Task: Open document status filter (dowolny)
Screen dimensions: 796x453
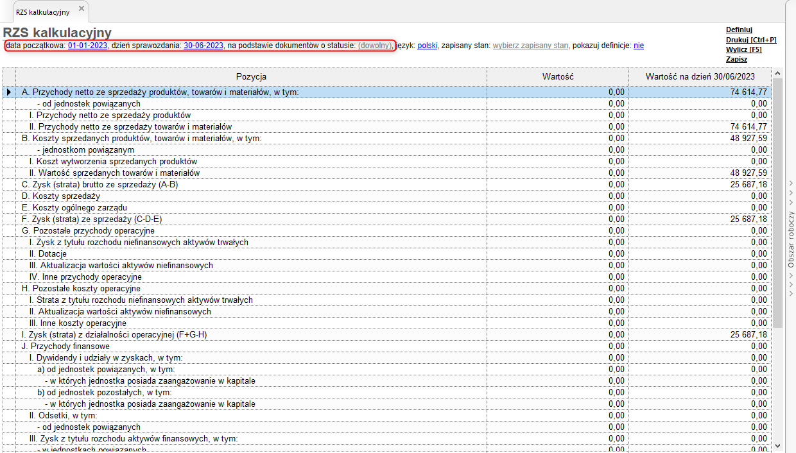Action: tap(375, 46)
